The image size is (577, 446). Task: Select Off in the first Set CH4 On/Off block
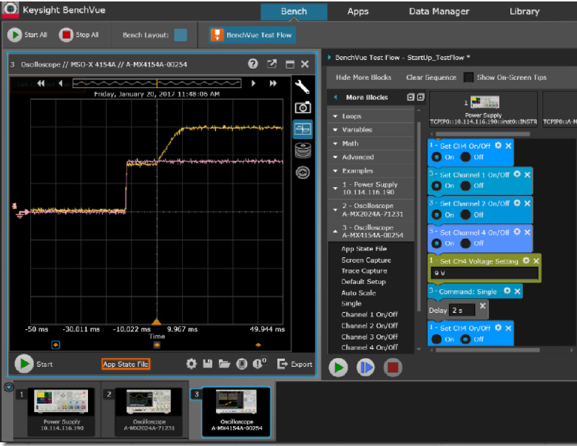pyautogui.click(x=465, y=157)
